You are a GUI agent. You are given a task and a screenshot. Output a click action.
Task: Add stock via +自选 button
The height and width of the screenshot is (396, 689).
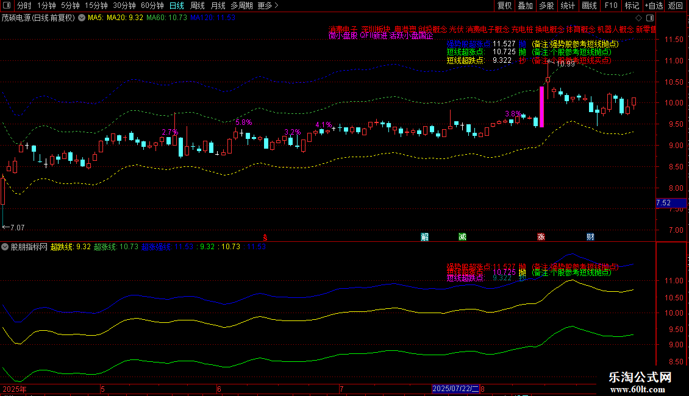[x=654, y=5]
